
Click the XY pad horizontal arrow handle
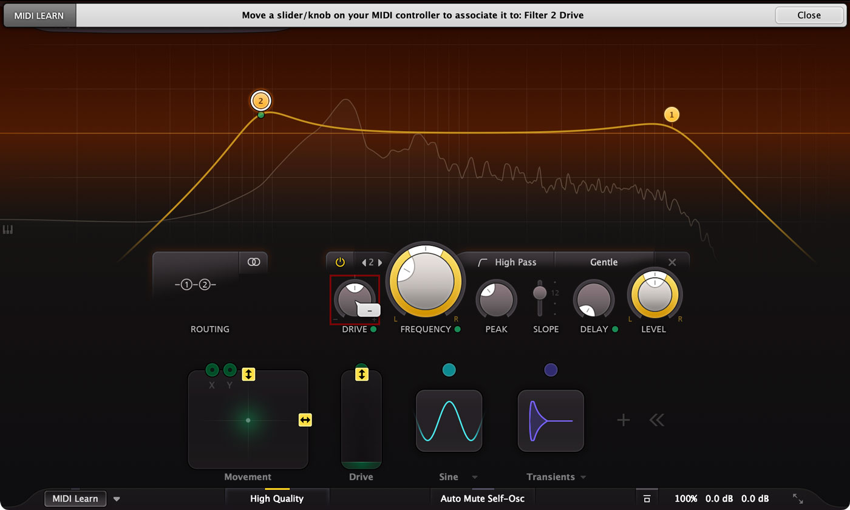pos(305,420)
